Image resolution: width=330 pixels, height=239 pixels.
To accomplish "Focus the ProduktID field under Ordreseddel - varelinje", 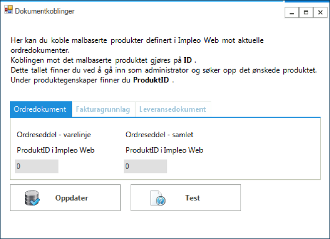I will pos(37,166).
